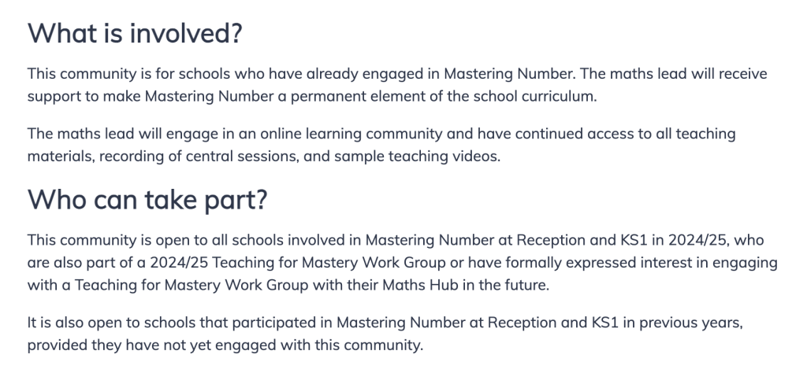The height and width of the screenshot is (373, 807).
Task: Click the words 'The maths lead will receive'
Action: tap(674, 74)
